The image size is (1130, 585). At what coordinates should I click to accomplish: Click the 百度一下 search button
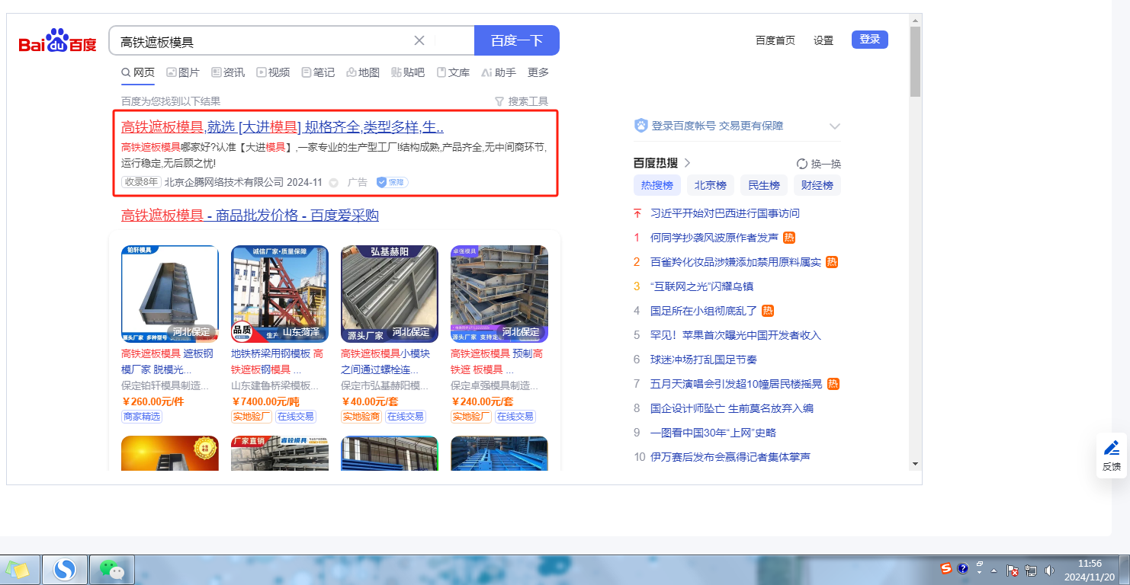[x=517, y=40]
